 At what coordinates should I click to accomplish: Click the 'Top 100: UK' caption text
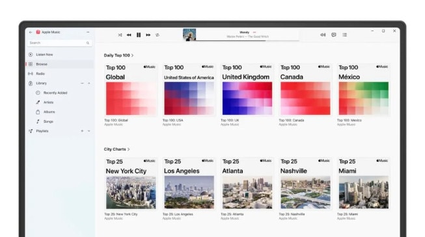pyautogui.click(x=230, y=120)
